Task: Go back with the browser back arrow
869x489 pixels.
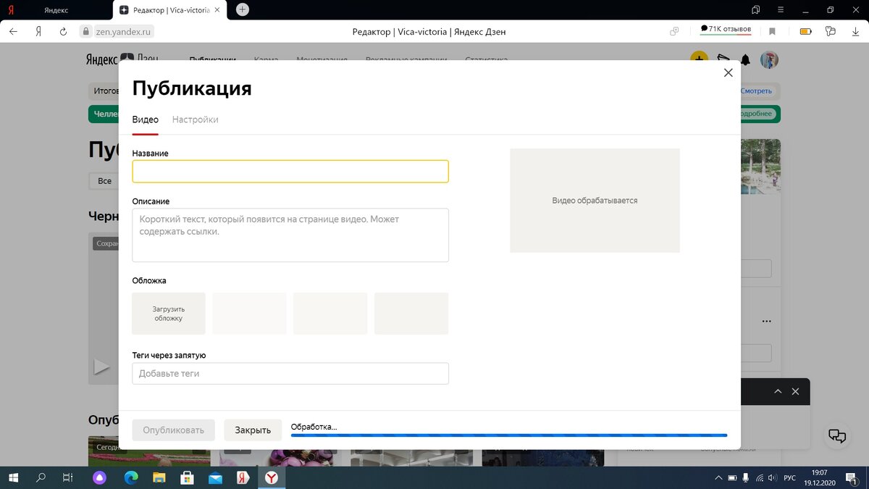Action: click(13, 31)
